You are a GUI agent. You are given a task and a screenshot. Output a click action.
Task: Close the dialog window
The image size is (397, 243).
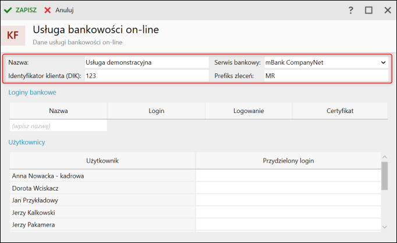pos(387,10)
